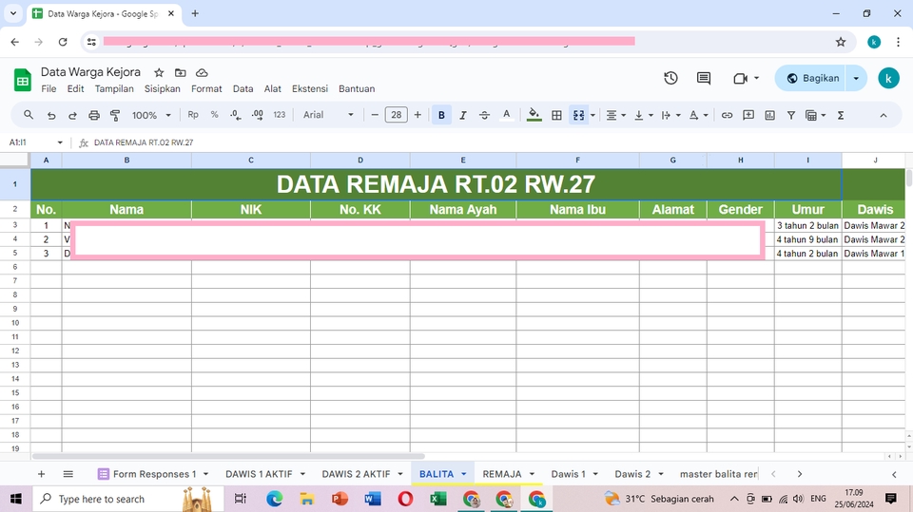This screenshot has height=512, width=913.
Task: Start a Meet call camera icon
Action: (740, 78)
